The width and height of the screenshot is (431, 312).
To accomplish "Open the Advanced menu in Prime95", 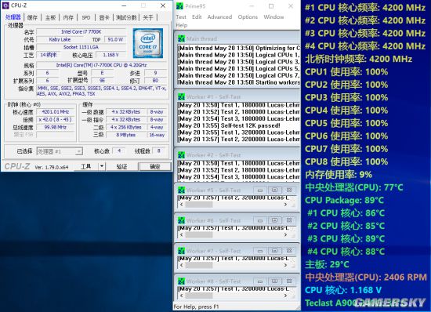I will (x=219, y=17).
